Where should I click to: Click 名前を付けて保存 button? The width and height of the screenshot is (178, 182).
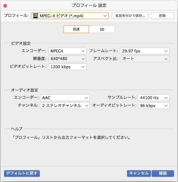click(x=130, y=16)
